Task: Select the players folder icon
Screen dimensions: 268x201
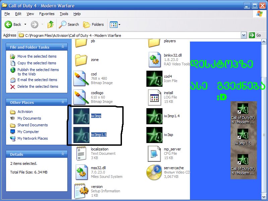Action: (x=154, y=43)
